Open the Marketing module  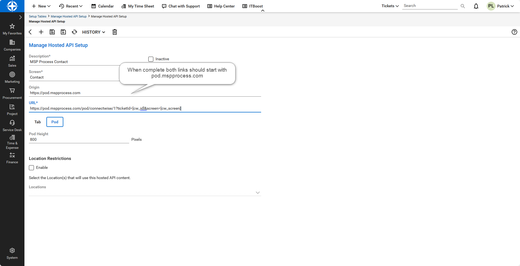(12, 77)
